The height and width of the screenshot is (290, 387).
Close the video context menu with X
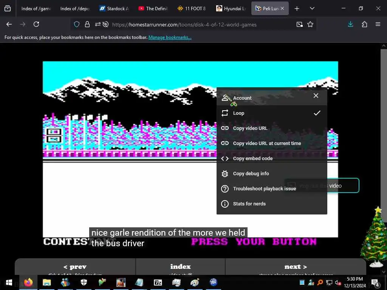[316, 96]
